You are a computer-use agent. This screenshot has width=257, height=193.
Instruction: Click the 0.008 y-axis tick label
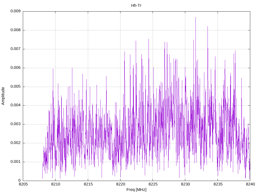click(x=16, y=30)
